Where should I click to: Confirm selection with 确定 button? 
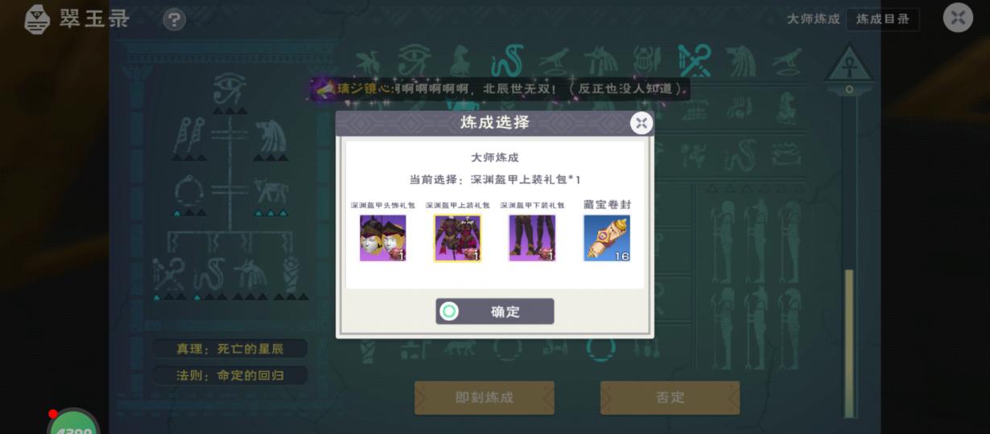click(495, 311)
